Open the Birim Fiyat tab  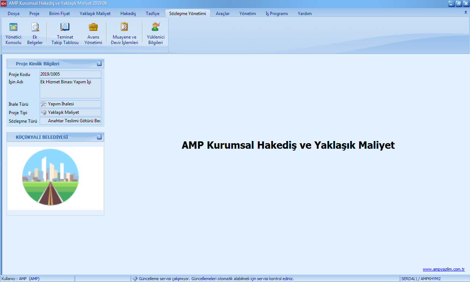(x=59, y=14)
